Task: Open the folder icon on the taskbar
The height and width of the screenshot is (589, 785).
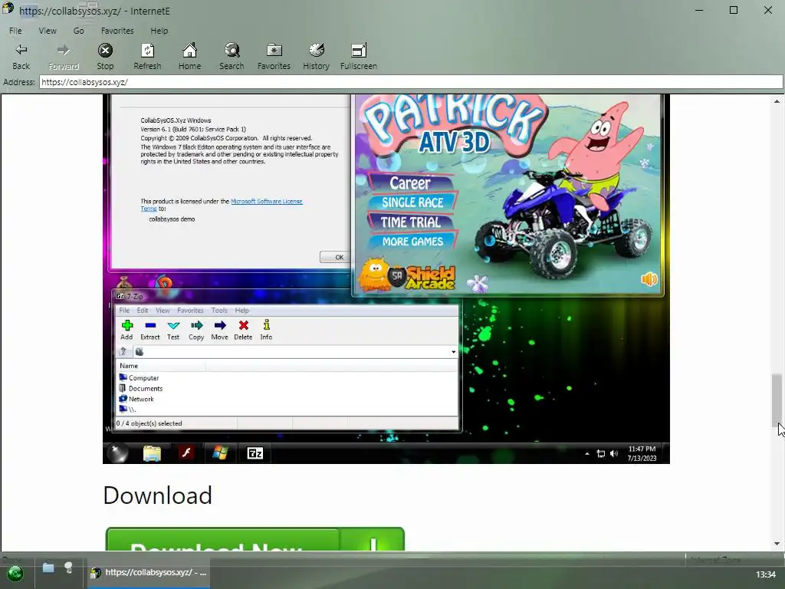Action: [48, 568]
